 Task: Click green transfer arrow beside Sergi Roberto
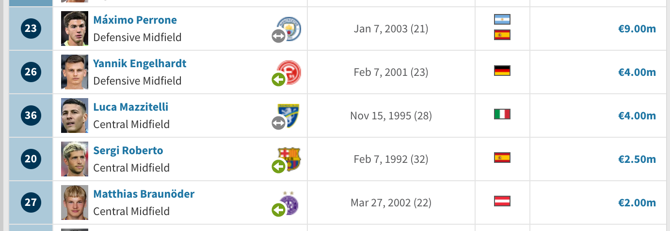pos(278,166)
